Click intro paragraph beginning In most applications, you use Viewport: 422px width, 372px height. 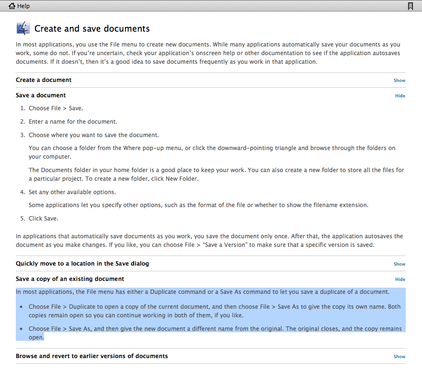point(208,53)
